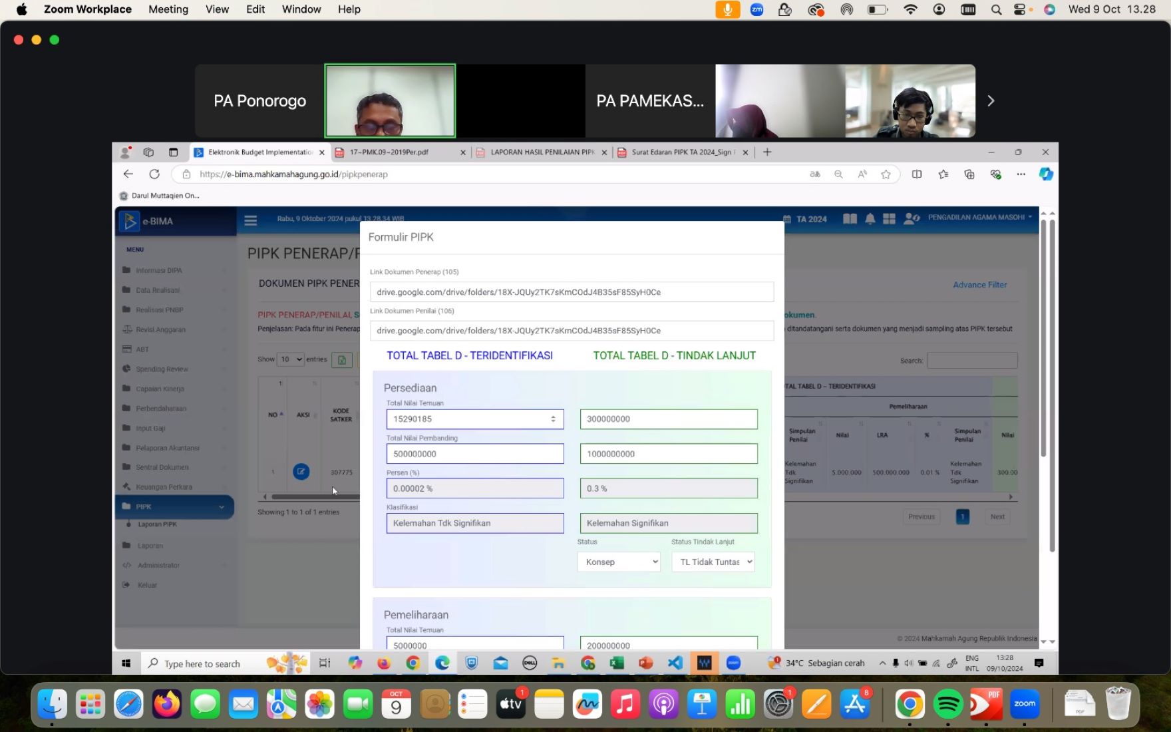Open Laporan PIPK in sidebar

[x=158, y=524]
